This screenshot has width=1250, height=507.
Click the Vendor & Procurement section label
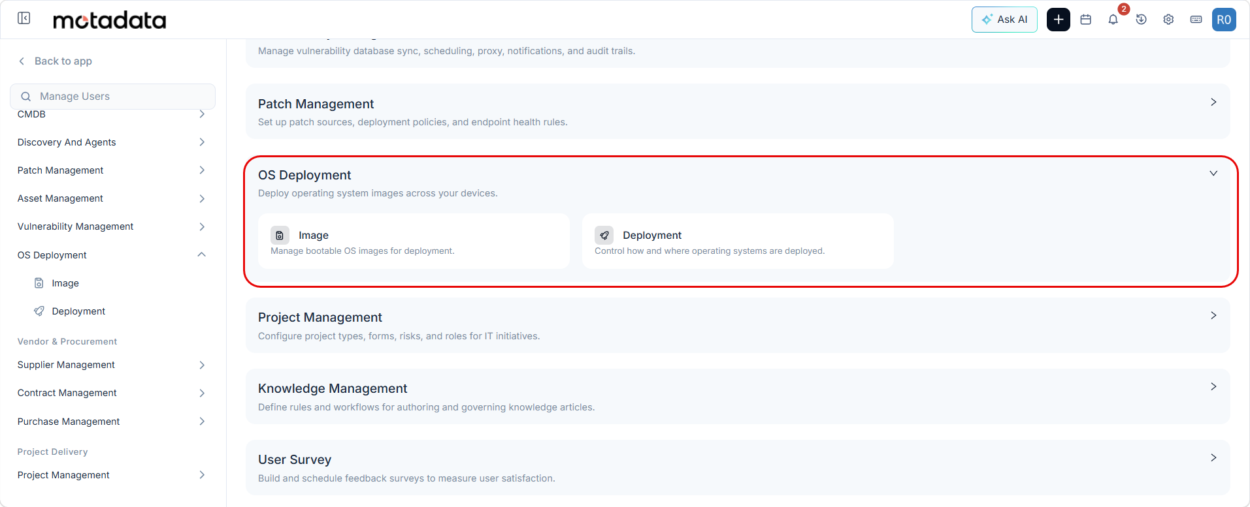(67, 341)
